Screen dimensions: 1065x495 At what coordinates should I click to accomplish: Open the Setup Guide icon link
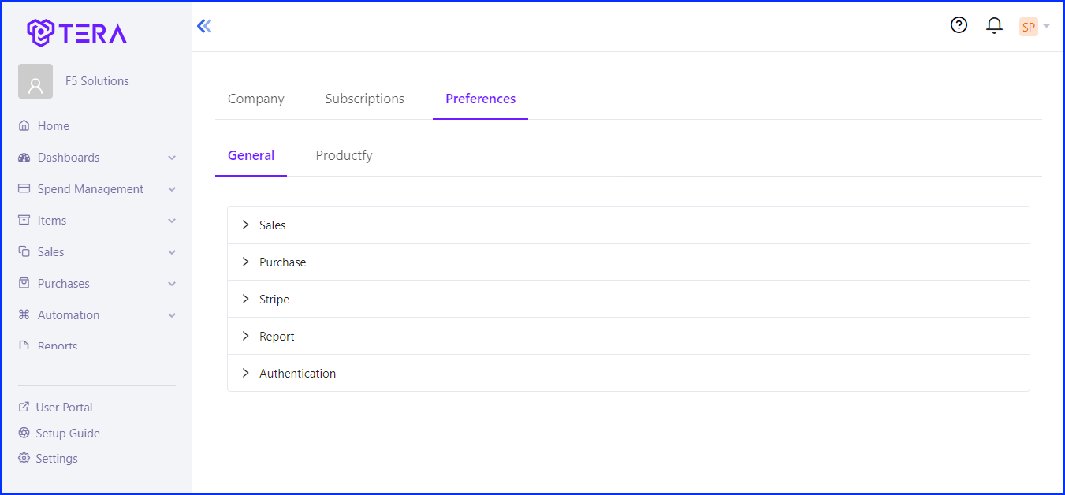(x=24, y=433)
